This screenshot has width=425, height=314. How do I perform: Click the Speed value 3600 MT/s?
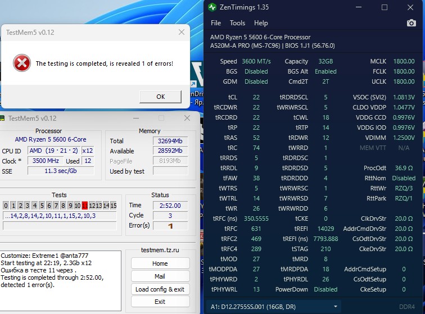coord(256,61)
